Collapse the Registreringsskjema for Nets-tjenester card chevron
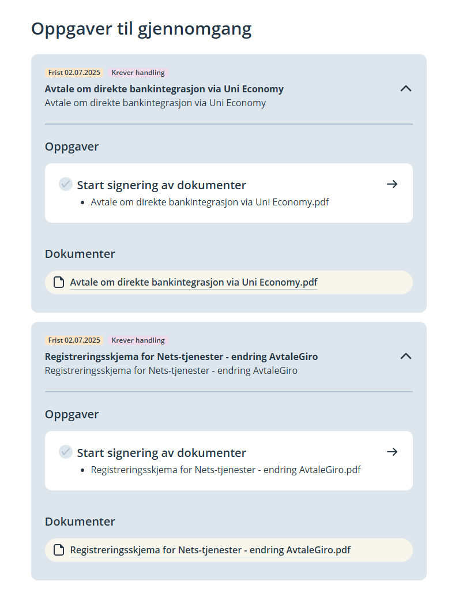Viewport: 459px width, 596px height. (x=406, y=357)
